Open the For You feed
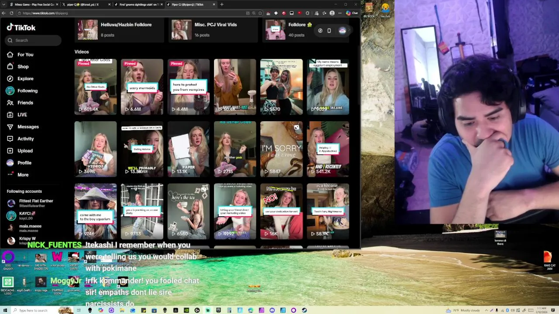559x314 pixels. pos(20,55)
